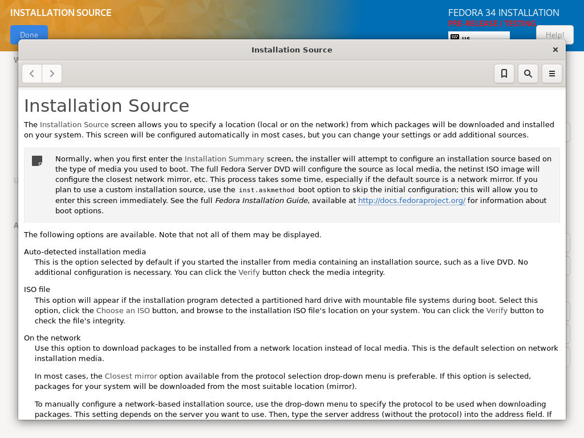Click the 'Installation Source' page heading
This screenshot has height=438, width=584.
pyautogui.click(x=107, y=106)
